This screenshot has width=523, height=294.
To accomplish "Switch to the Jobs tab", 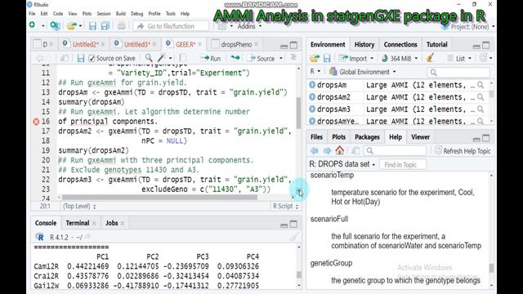I will click(x=112, y=223).
